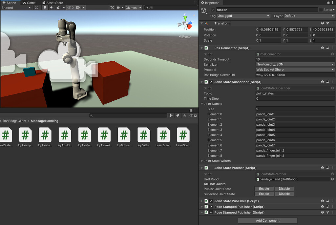Select the favorites star icon in Project panel
The width and height of the screenshot is (336, 225).
(x=185, y=115)
